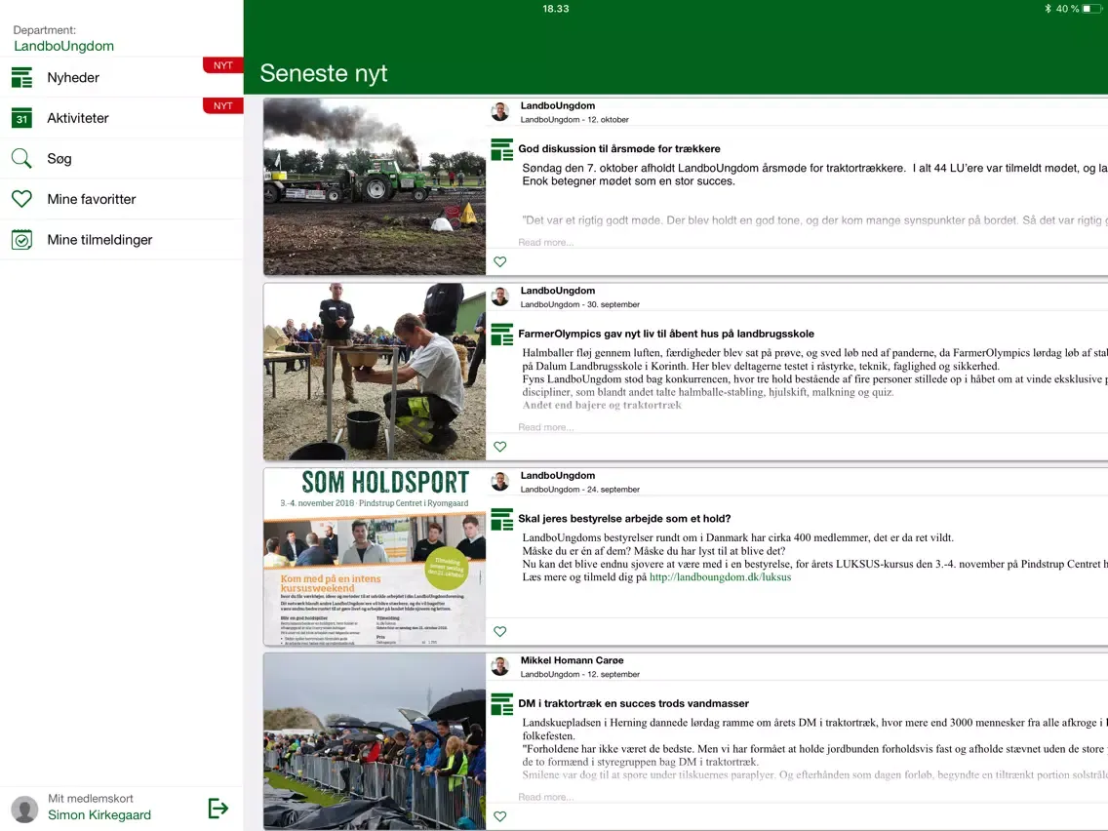Tap the NYT badge on Aktiviteter

(x=223, y=106)
